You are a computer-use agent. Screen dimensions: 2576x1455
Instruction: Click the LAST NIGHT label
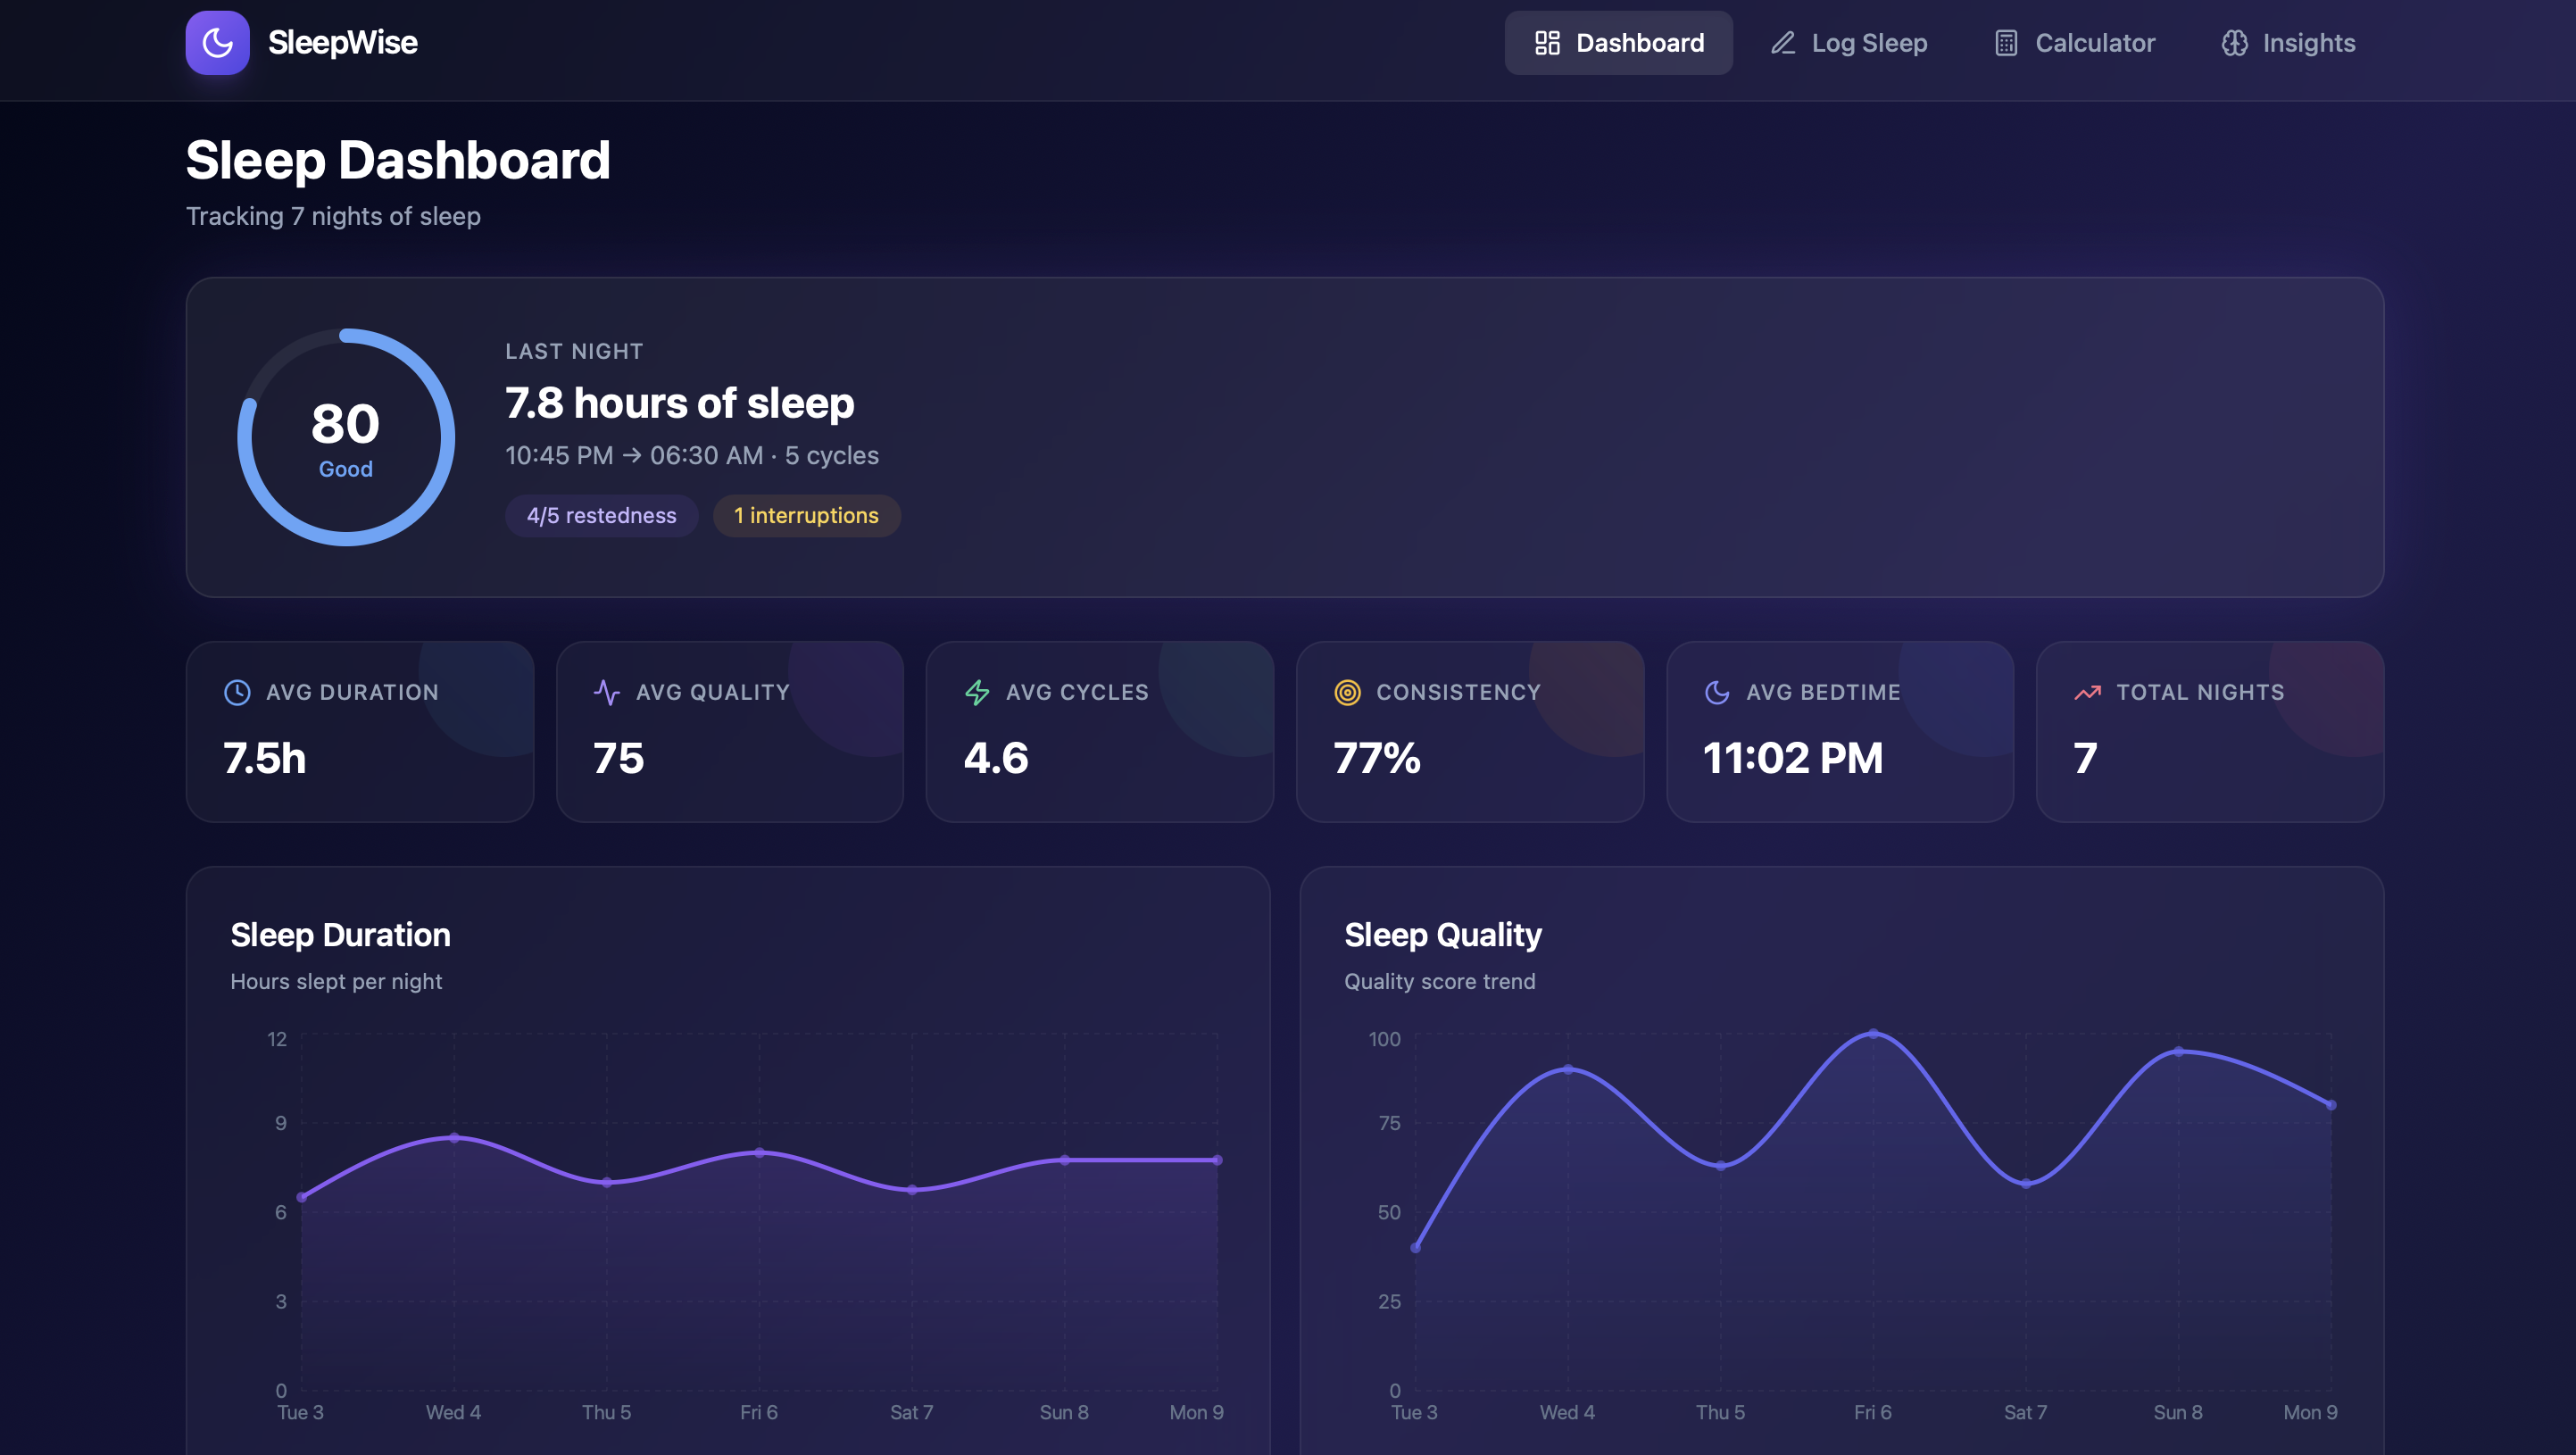[574, 352]
